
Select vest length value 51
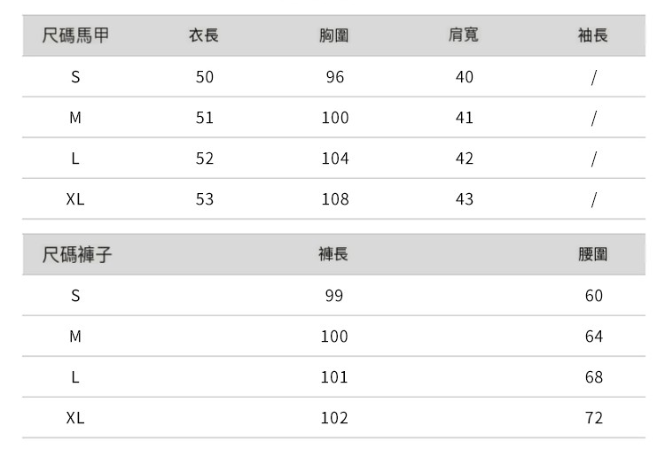205,118
